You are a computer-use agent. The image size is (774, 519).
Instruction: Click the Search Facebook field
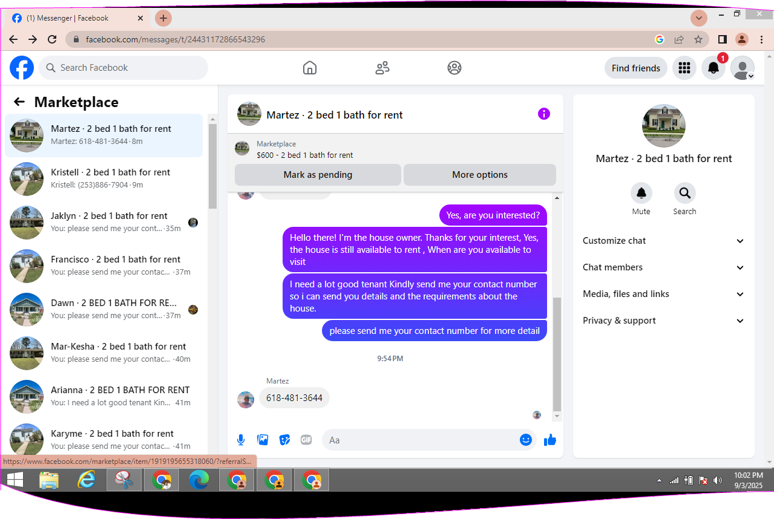pos(123,68)
